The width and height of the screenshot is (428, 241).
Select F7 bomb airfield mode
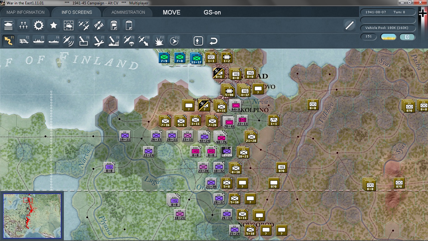click(99, 41)
